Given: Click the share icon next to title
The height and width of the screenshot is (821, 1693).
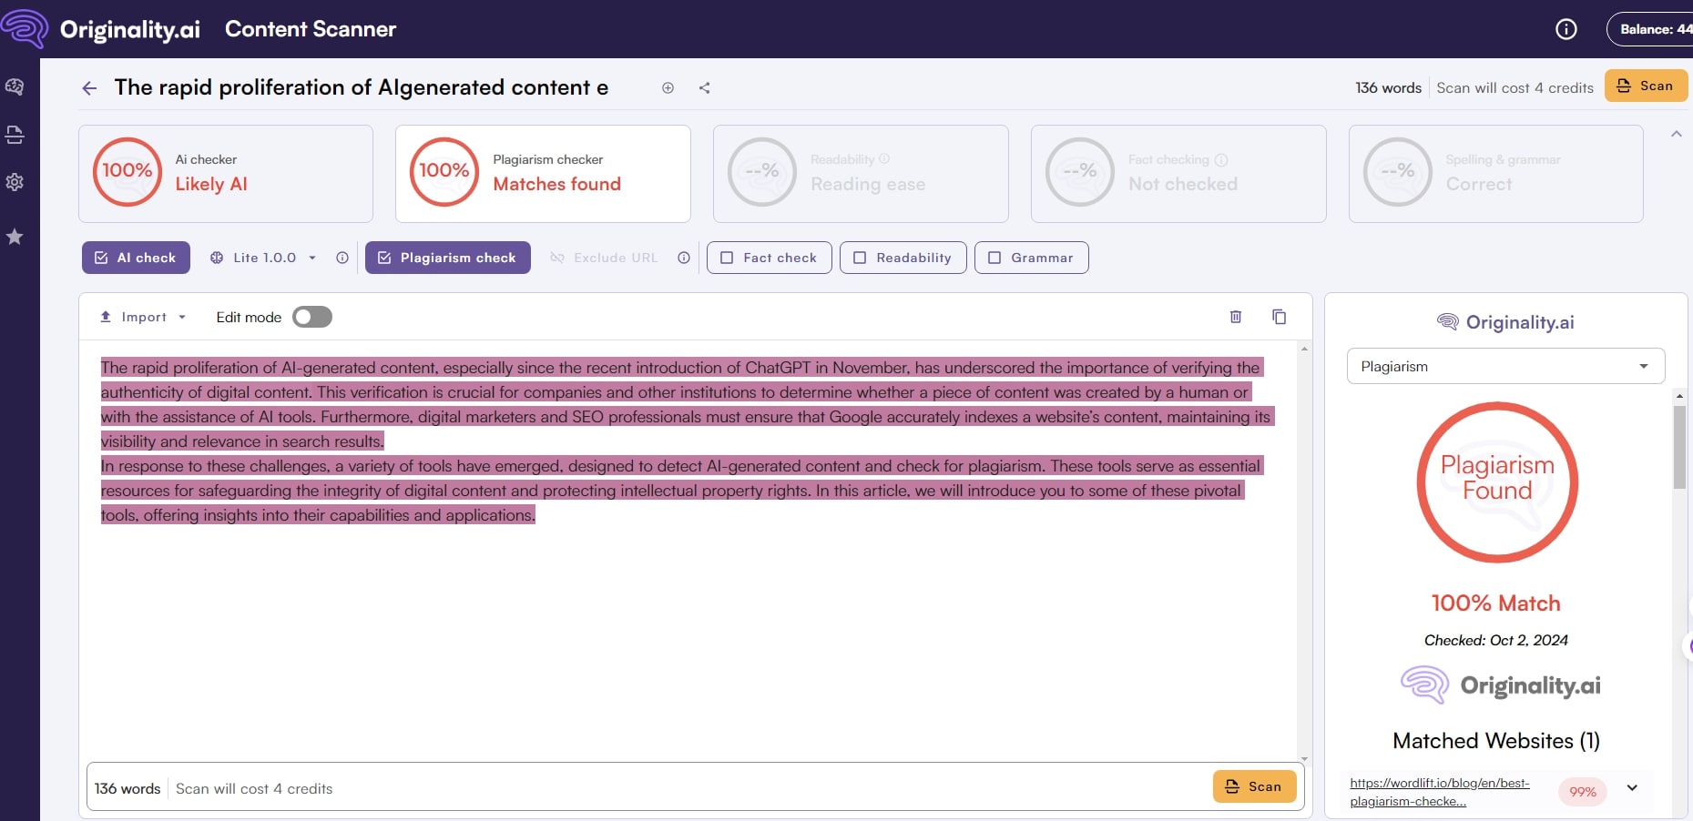Looking at the screenshot, I should [x=704, y=88].
